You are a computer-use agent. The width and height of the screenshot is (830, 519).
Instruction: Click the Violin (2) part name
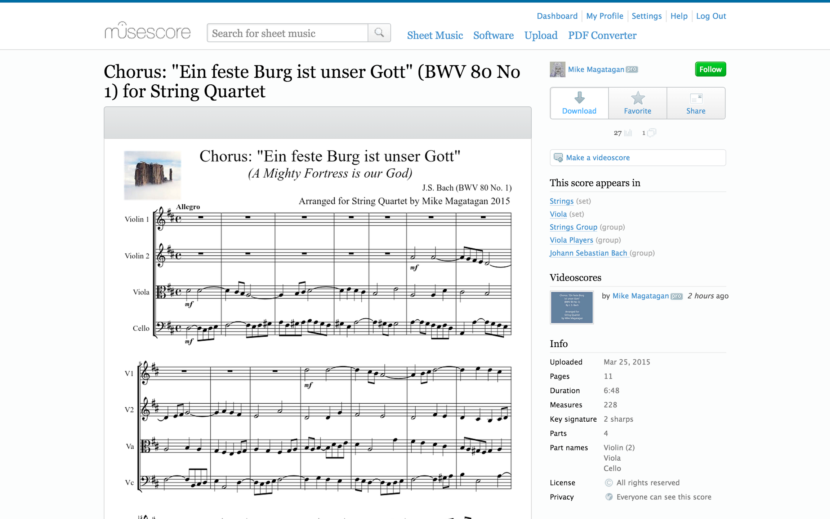pos(619,448)
